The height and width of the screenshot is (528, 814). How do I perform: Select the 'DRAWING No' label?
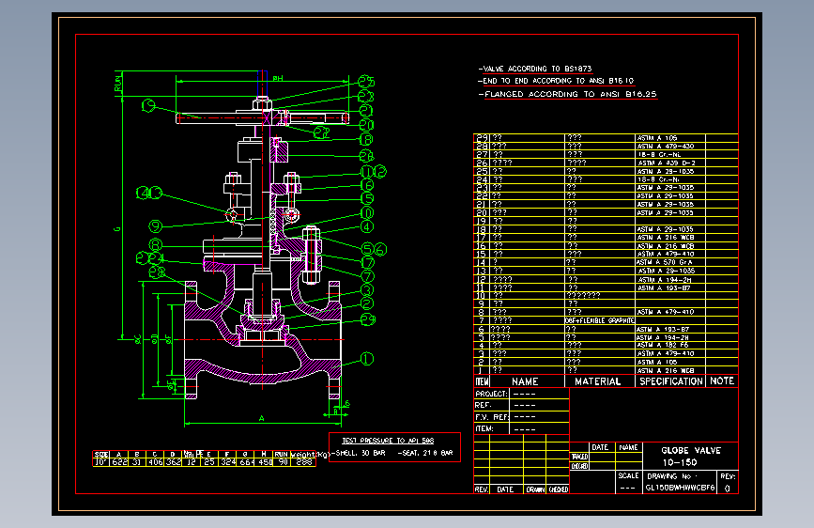669,476
